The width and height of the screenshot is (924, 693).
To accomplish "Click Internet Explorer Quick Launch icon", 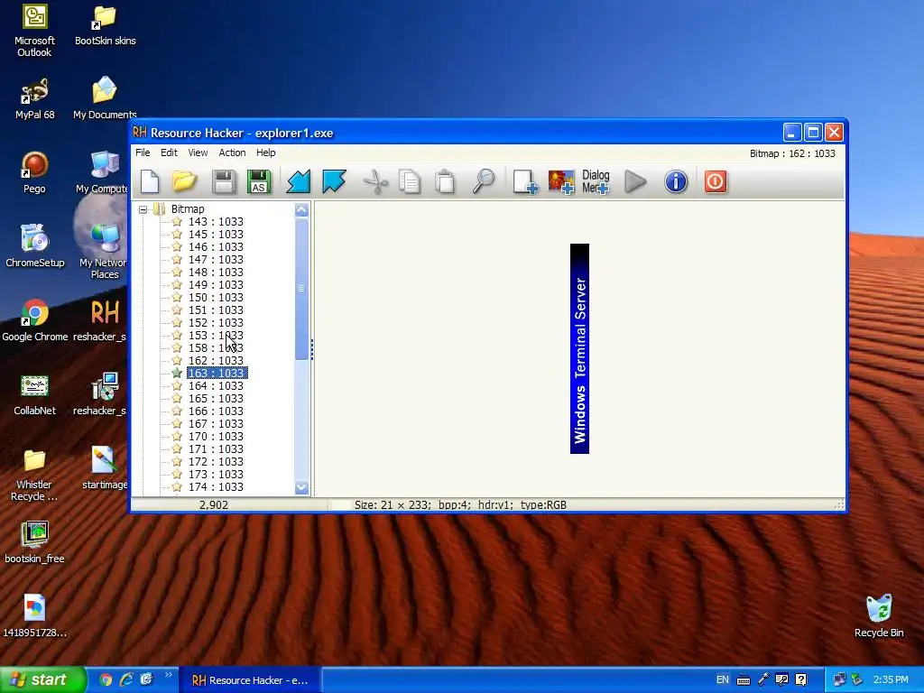I will click(x=126, y=680).
